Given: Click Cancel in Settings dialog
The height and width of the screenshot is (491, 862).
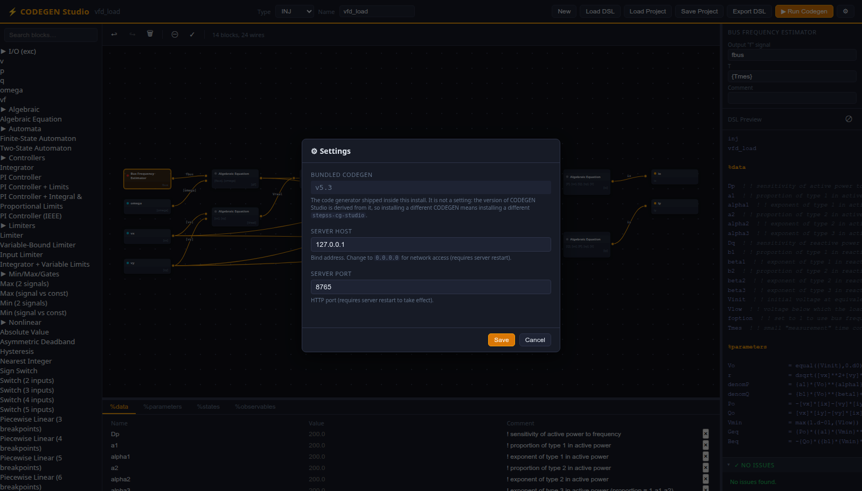Looking at the screenshot, I should click(x=535, y=340).
